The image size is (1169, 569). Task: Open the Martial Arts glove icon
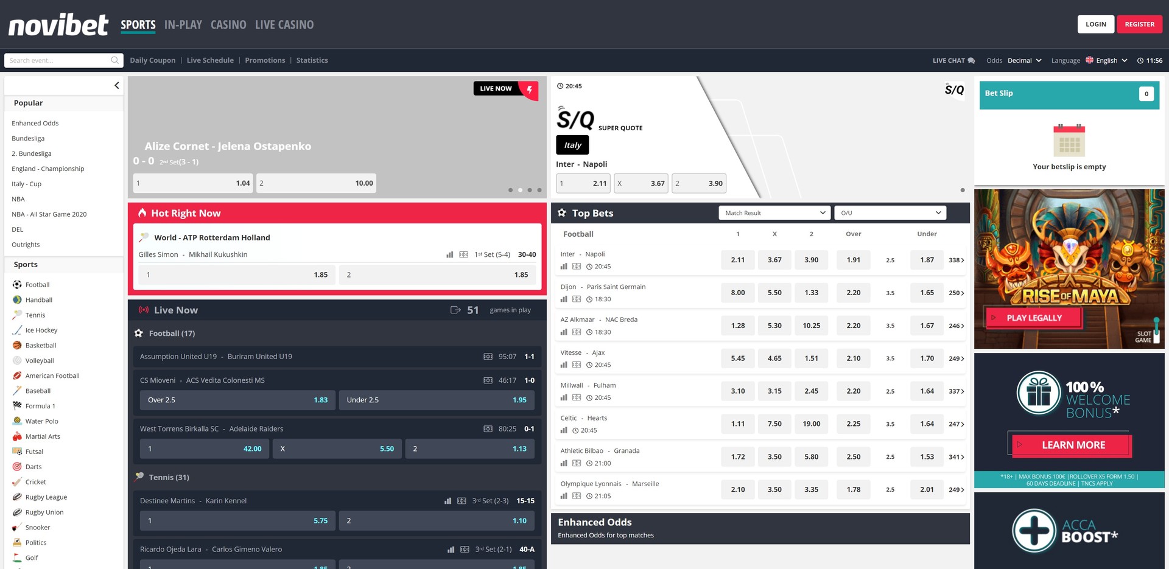tap(17, 436)
